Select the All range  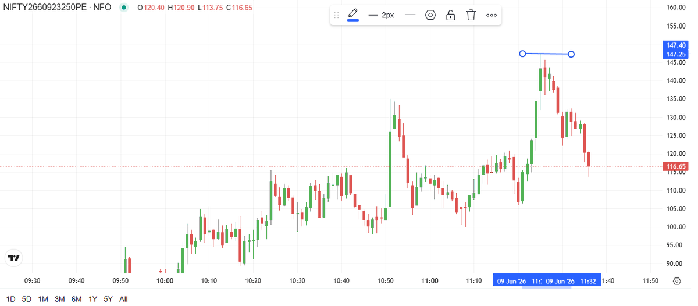(123, 299)
